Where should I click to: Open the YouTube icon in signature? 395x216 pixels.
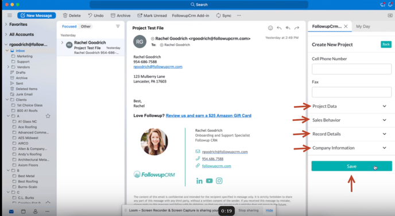pos(209,181)
